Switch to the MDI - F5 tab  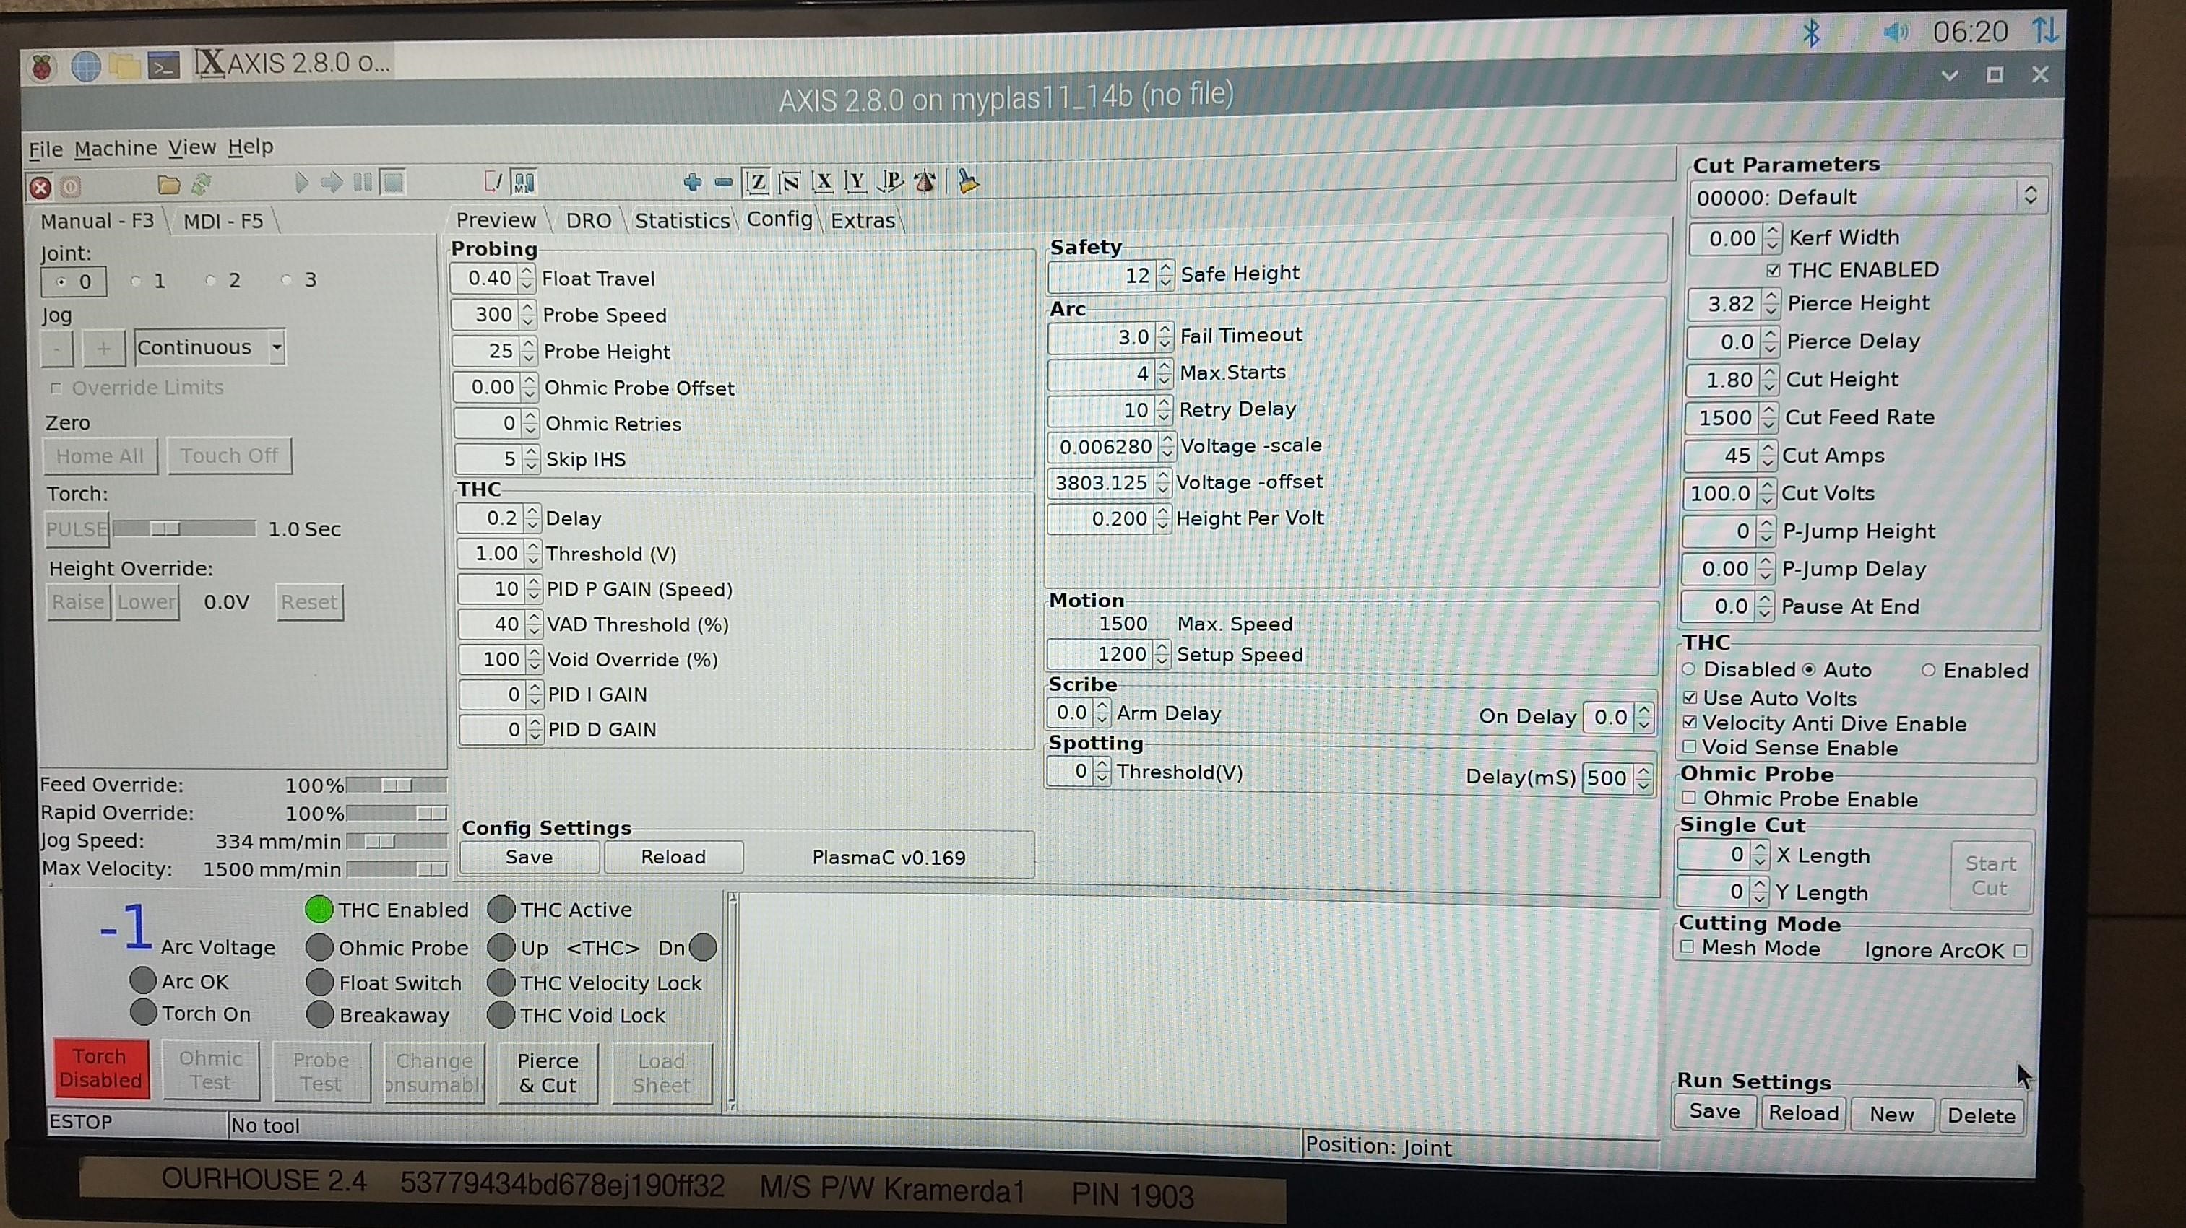pos(223,222)
